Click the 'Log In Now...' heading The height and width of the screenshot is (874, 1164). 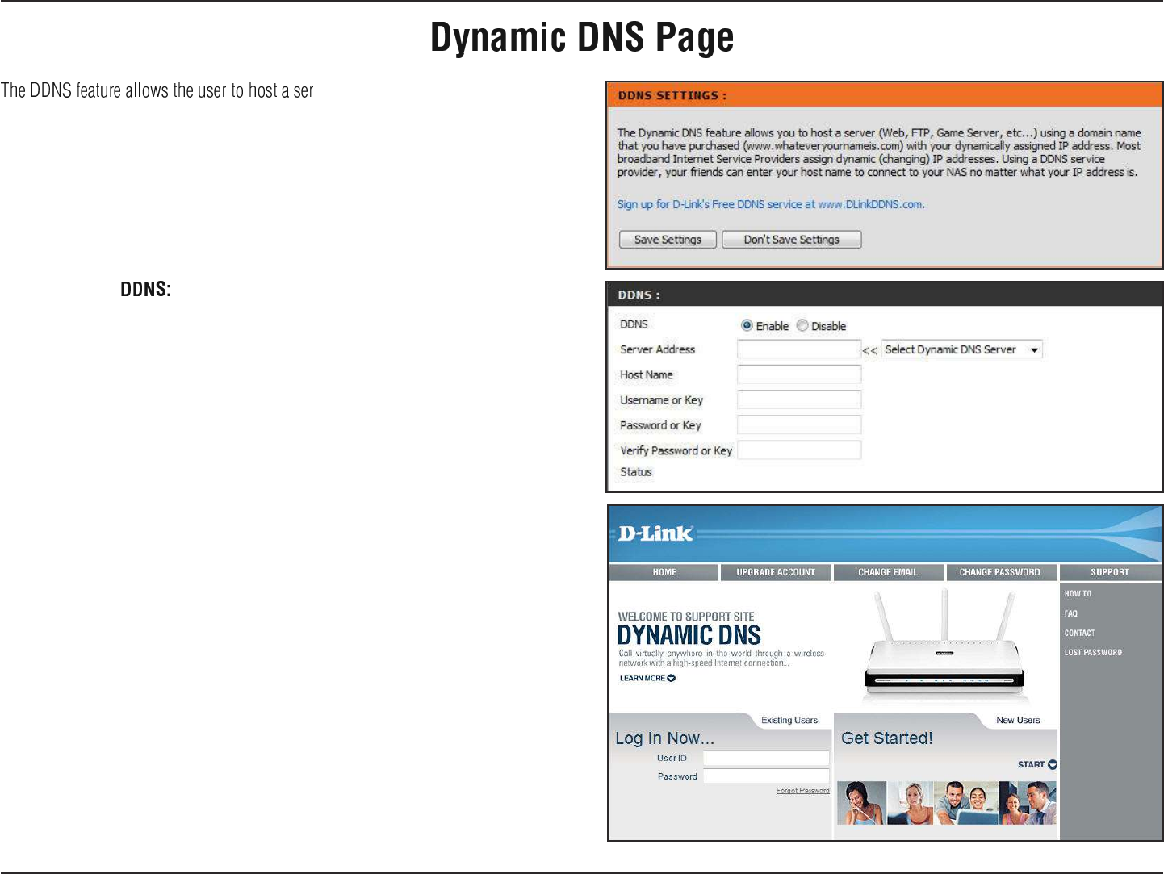pos(664,738)
